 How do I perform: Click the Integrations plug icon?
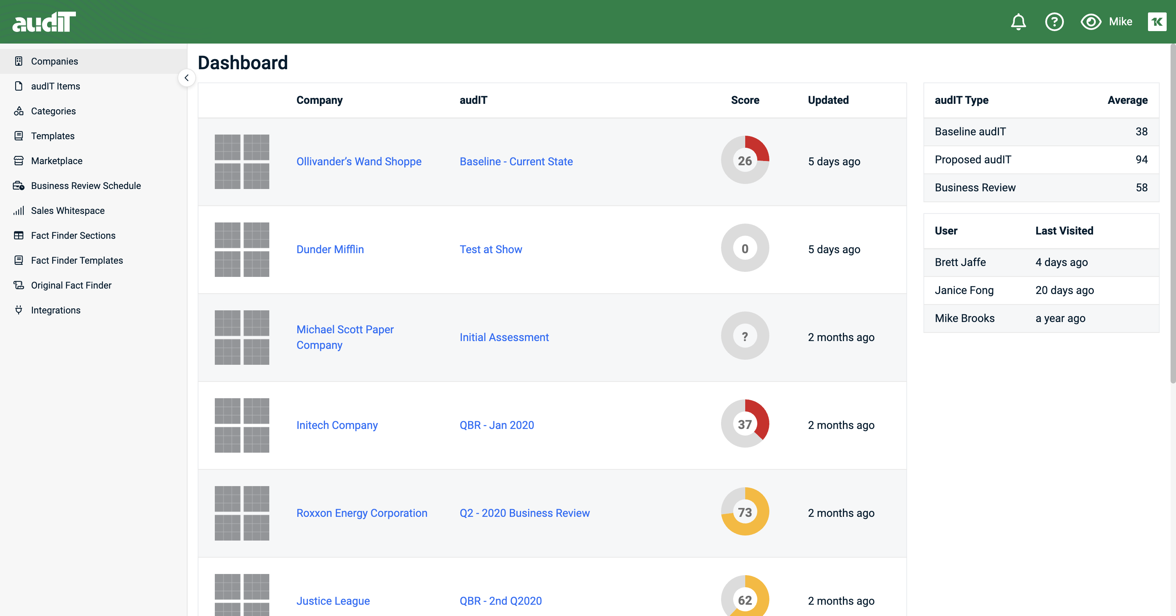click(19, 310)
